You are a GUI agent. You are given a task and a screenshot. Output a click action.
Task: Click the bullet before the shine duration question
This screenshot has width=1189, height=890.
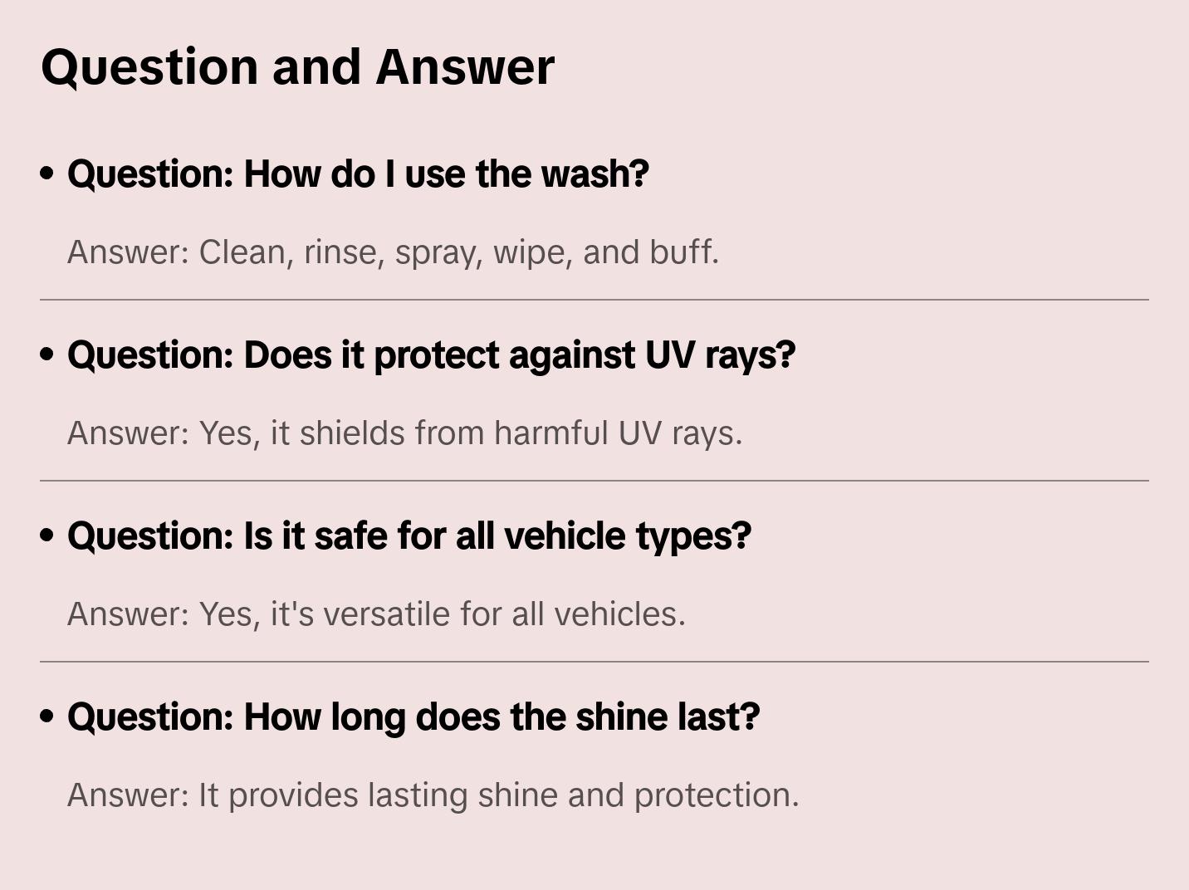[47, 717]
